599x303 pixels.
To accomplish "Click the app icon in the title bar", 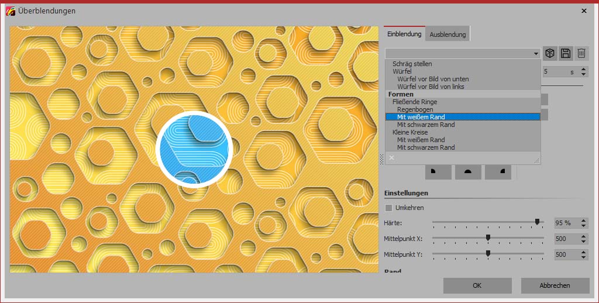I will click(11, 11).
